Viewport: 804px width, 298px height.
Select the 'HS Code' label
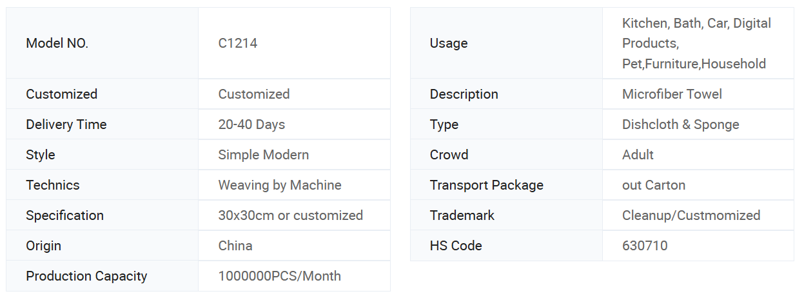pyautogui.click(x=456, y=246)
